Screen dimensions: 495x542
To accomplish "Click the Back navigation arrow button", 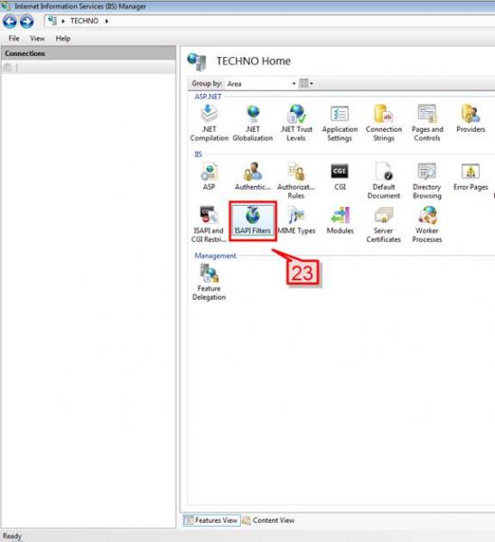I will point(10,22).
